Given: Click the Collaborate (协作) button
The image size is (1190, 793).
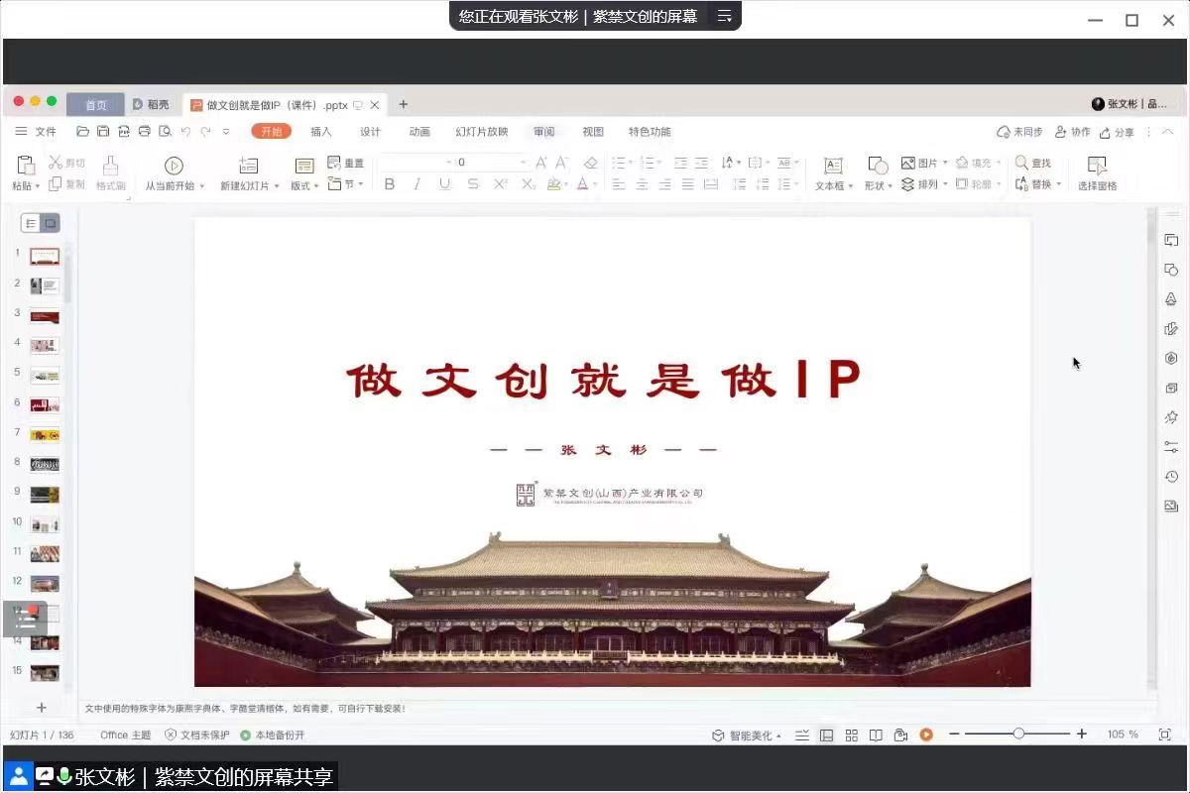Looking at the screenshot, I should 1073,132.
